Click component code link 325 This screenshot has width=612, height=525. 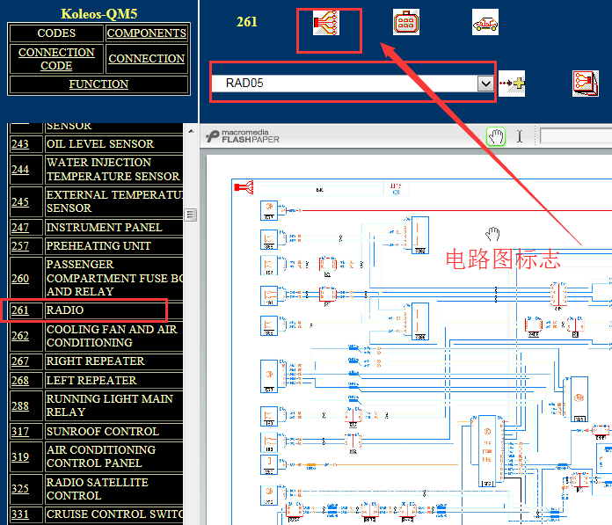click(x=20, y=489)
